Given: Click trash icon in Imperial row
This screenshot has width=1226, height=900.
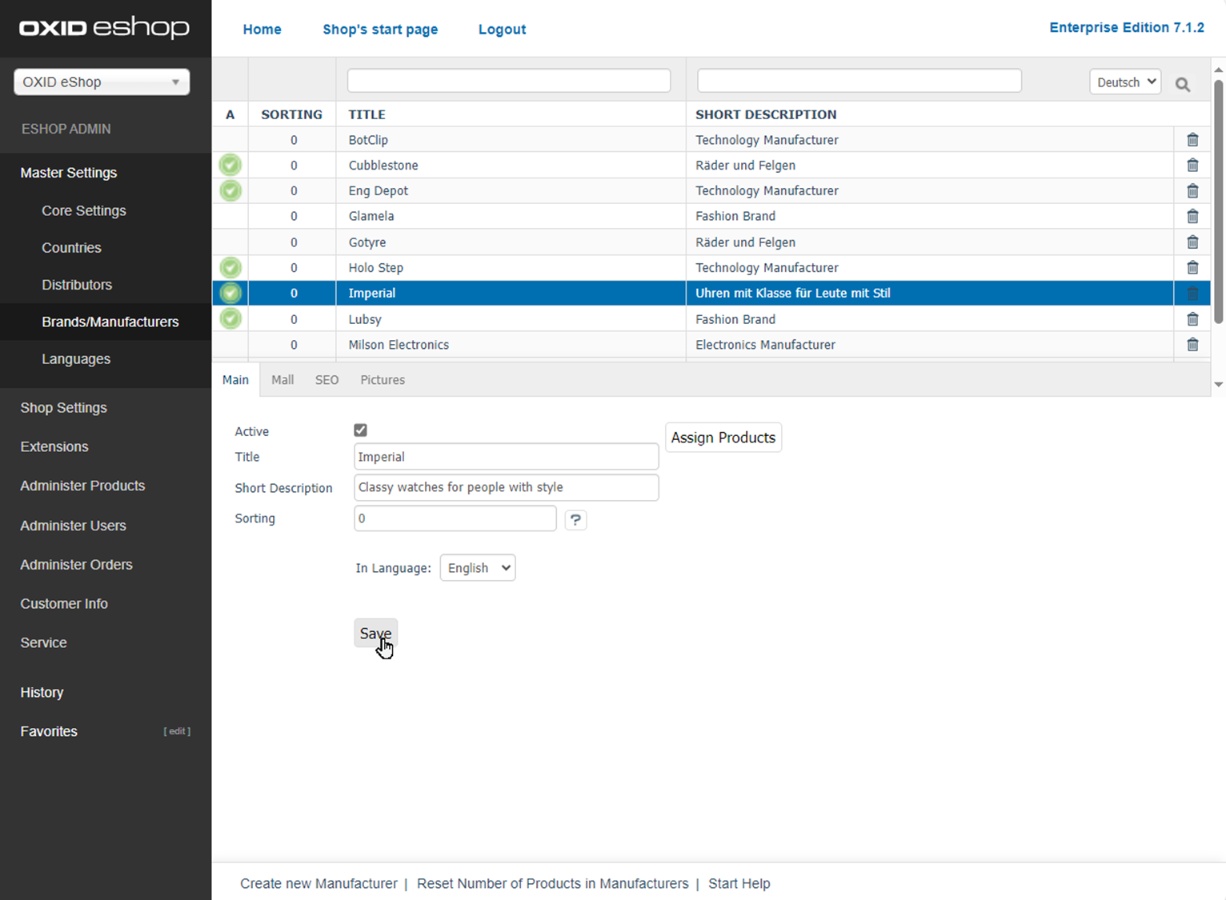Looking at the screenshot, I should [x=1192, y=294].
